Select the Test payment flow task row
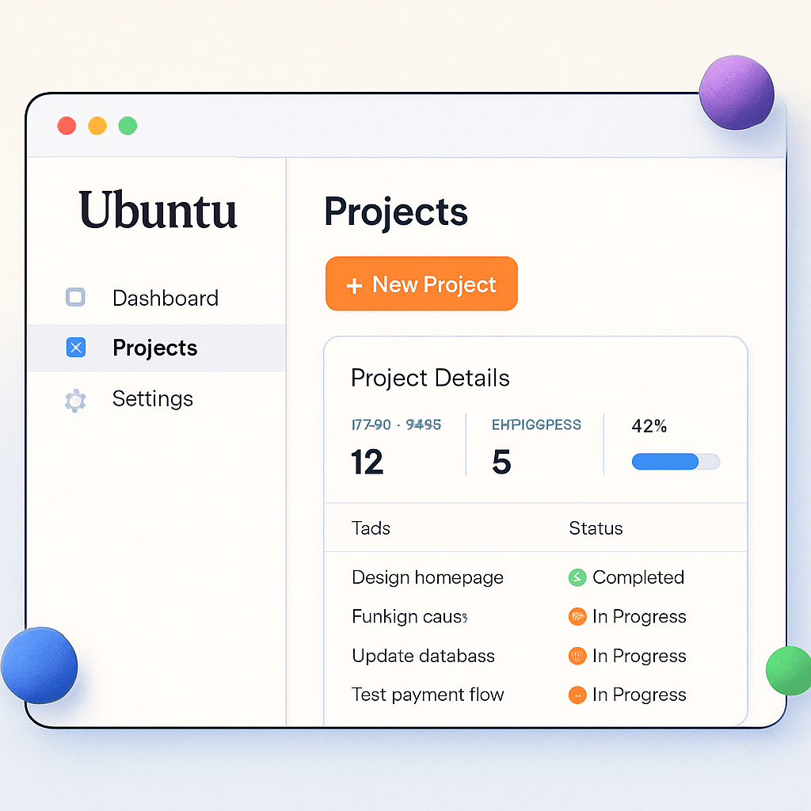Image resolution: width=811 pixels, height=811 pixels. coord(535,695)
